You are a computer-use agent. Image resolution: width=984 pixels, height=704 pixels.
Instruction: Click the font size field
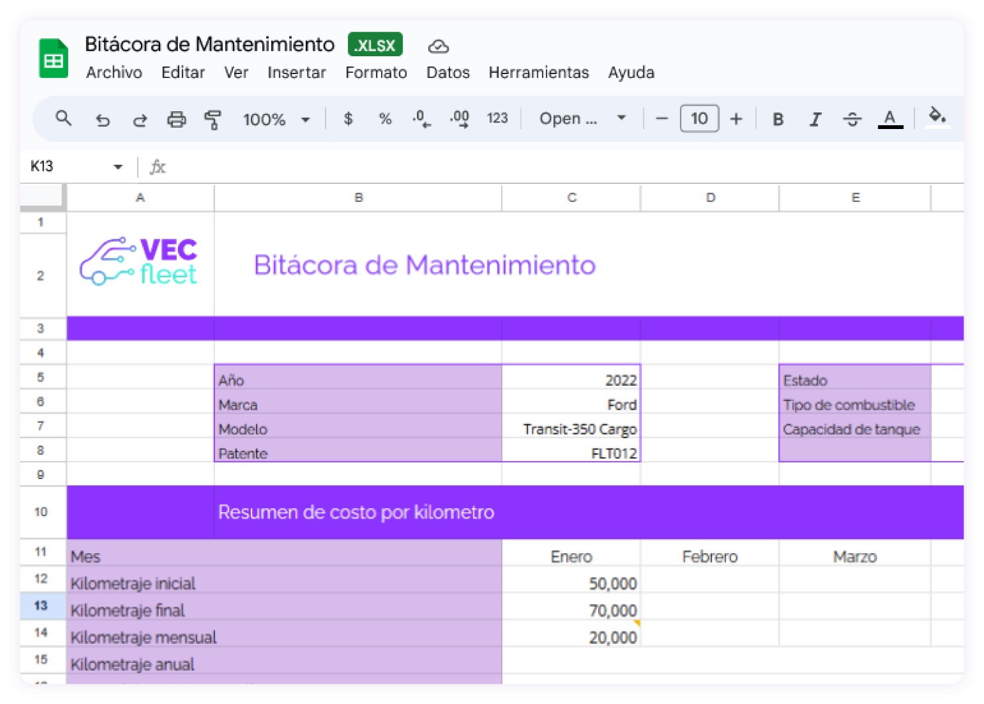click(x=699, y=119)
